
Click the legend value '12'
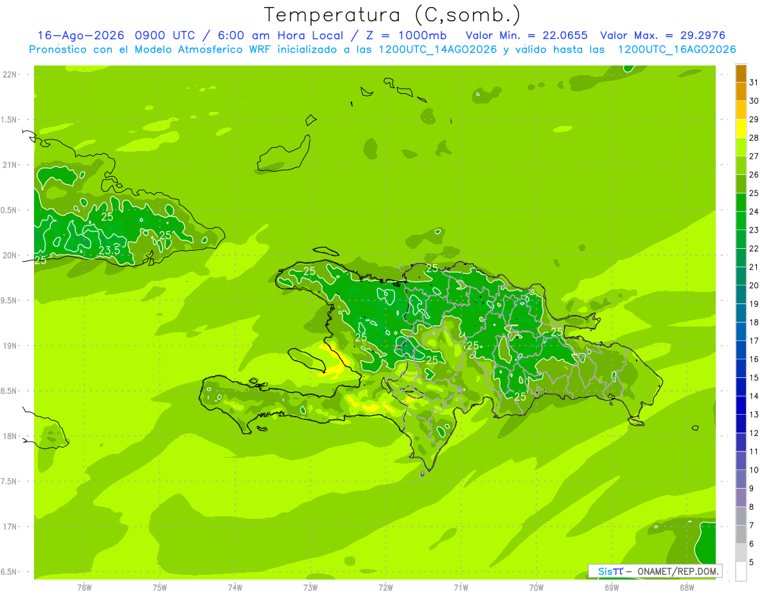(754, 433)
